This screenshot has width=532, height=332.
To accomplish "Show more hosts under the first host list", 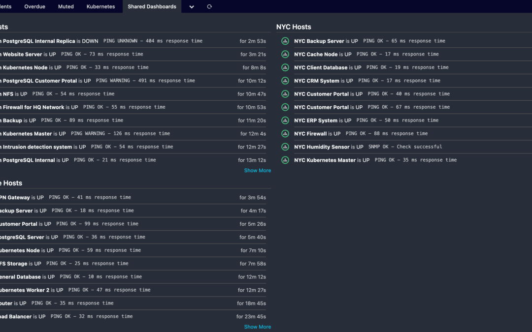I will pos(258,170).
